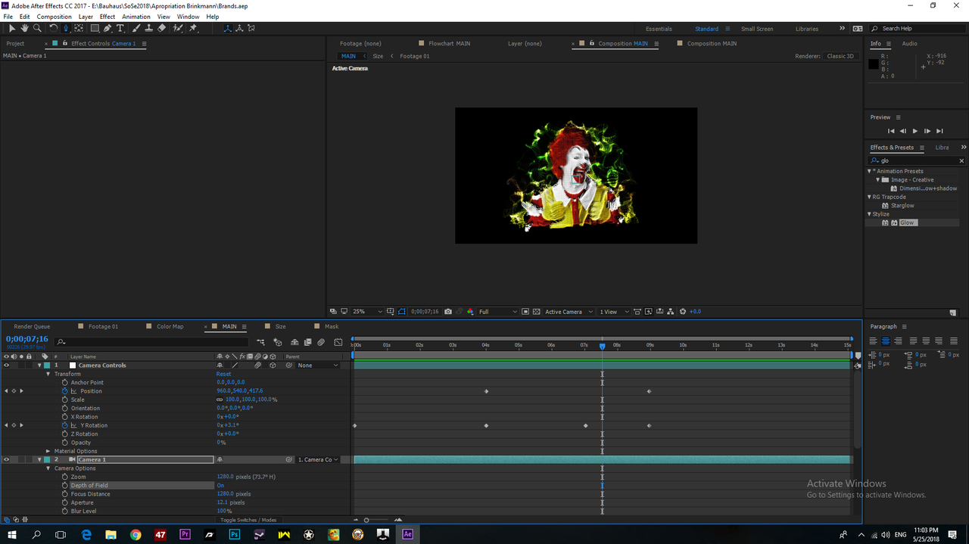This screenshot has height=544, width=969.
Task: Take a snapshot with the camera icon
Action: [x=448, y=312]
